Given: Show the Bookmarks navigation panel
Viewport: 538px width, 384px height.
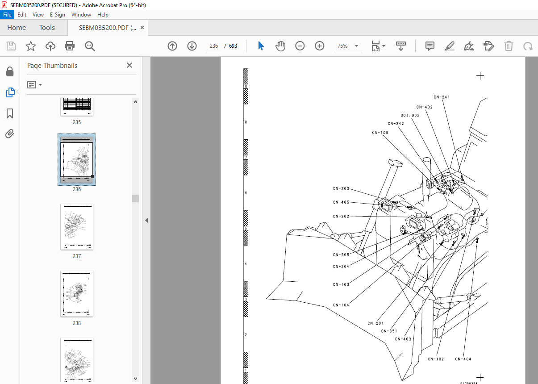Looking at the screenshot, I should 10,113.
